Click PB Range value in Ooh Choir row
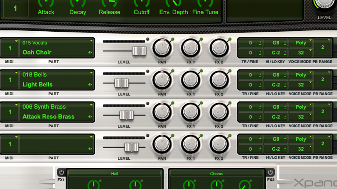 (x=323, y=48)
